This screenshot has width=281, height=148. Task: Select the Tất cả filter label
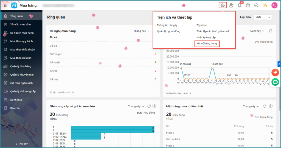point(53,37)
